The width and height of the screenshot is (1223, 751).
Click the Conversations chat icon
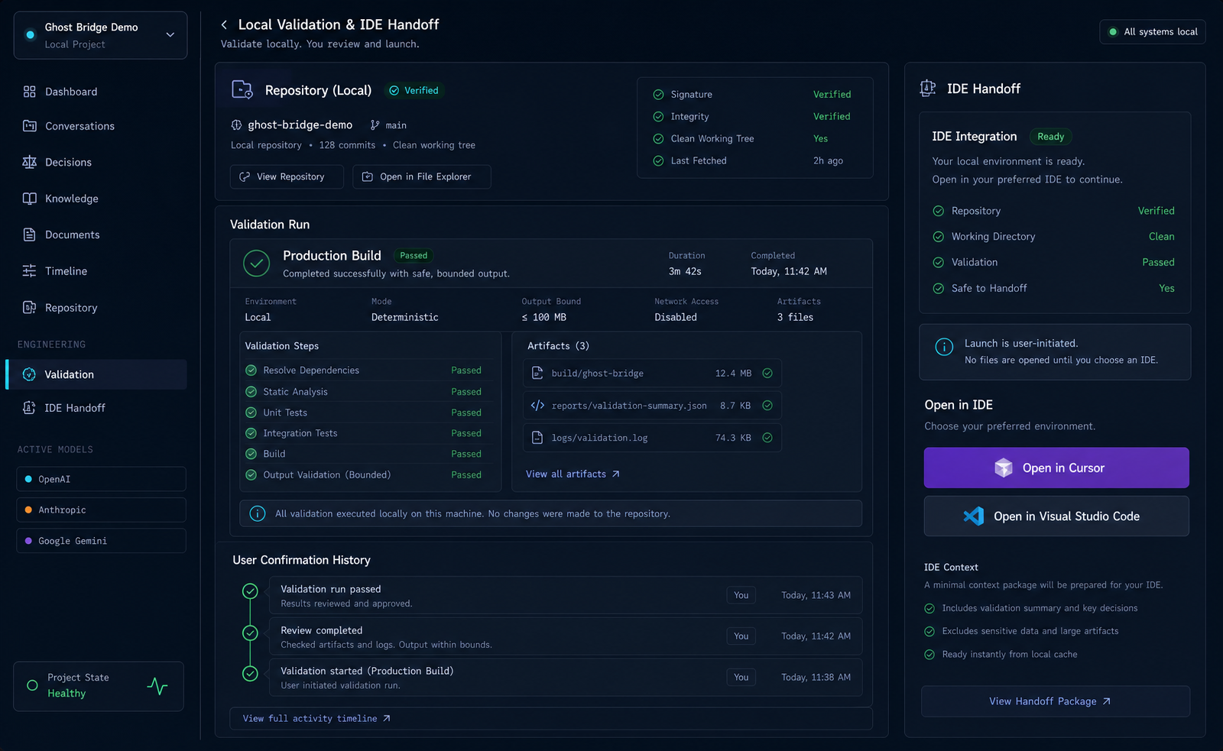(29, 126)
